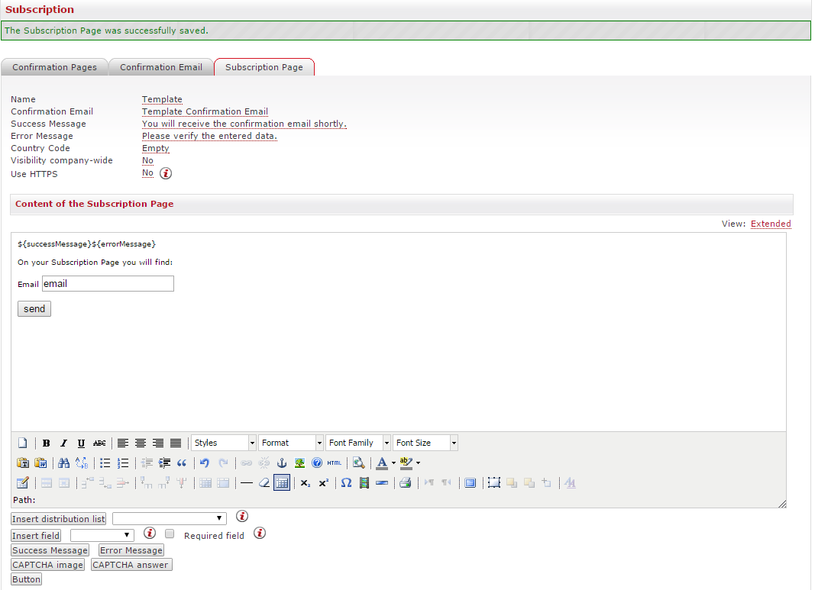Click the find binoculars icon
Viewport: 815px width, 590px height.
pyautogui.click(x=64, y=463)
